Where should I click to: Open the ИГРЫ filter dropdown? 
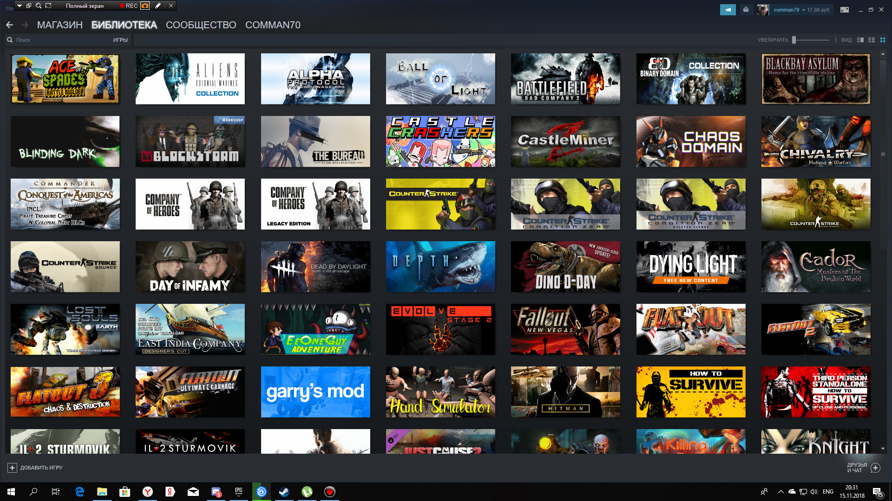coord(120,40)
